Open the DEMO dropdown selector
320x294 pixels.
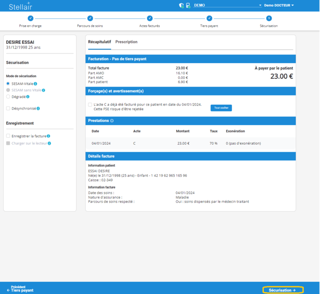click(x=227, y=6)
